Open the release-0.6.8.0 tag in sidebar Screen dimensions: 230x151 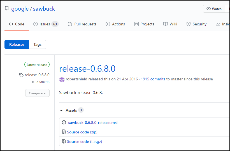(x=37, y=75)
